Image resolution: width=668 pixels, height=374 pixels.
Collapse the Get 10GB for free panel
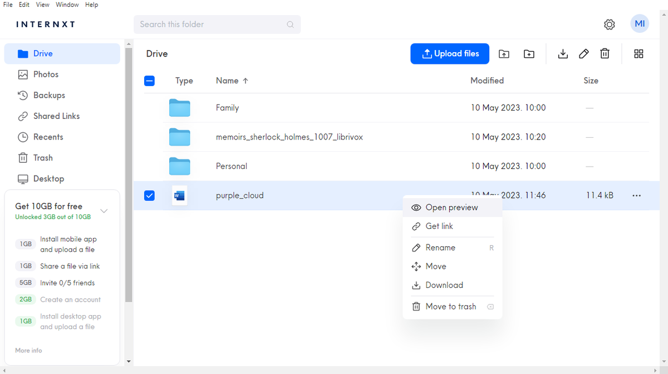104,211
